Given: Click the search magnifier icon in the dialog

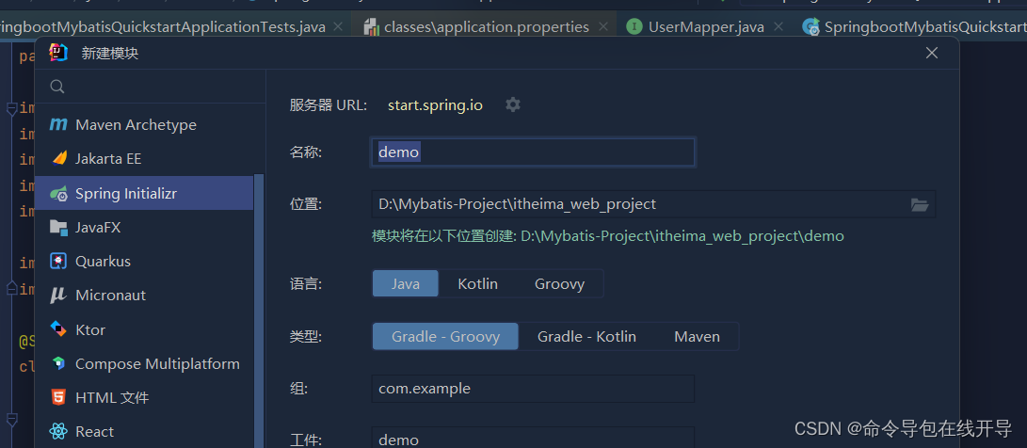Looking at the screenshot, I should tap(57, 87).
